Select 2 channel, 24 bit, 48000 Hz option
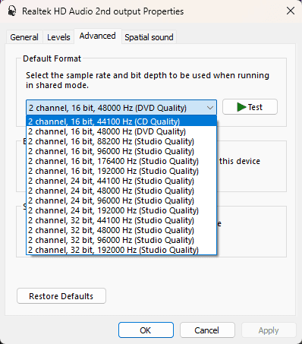This screenshot has height=344, width=302. coord(121,191)
